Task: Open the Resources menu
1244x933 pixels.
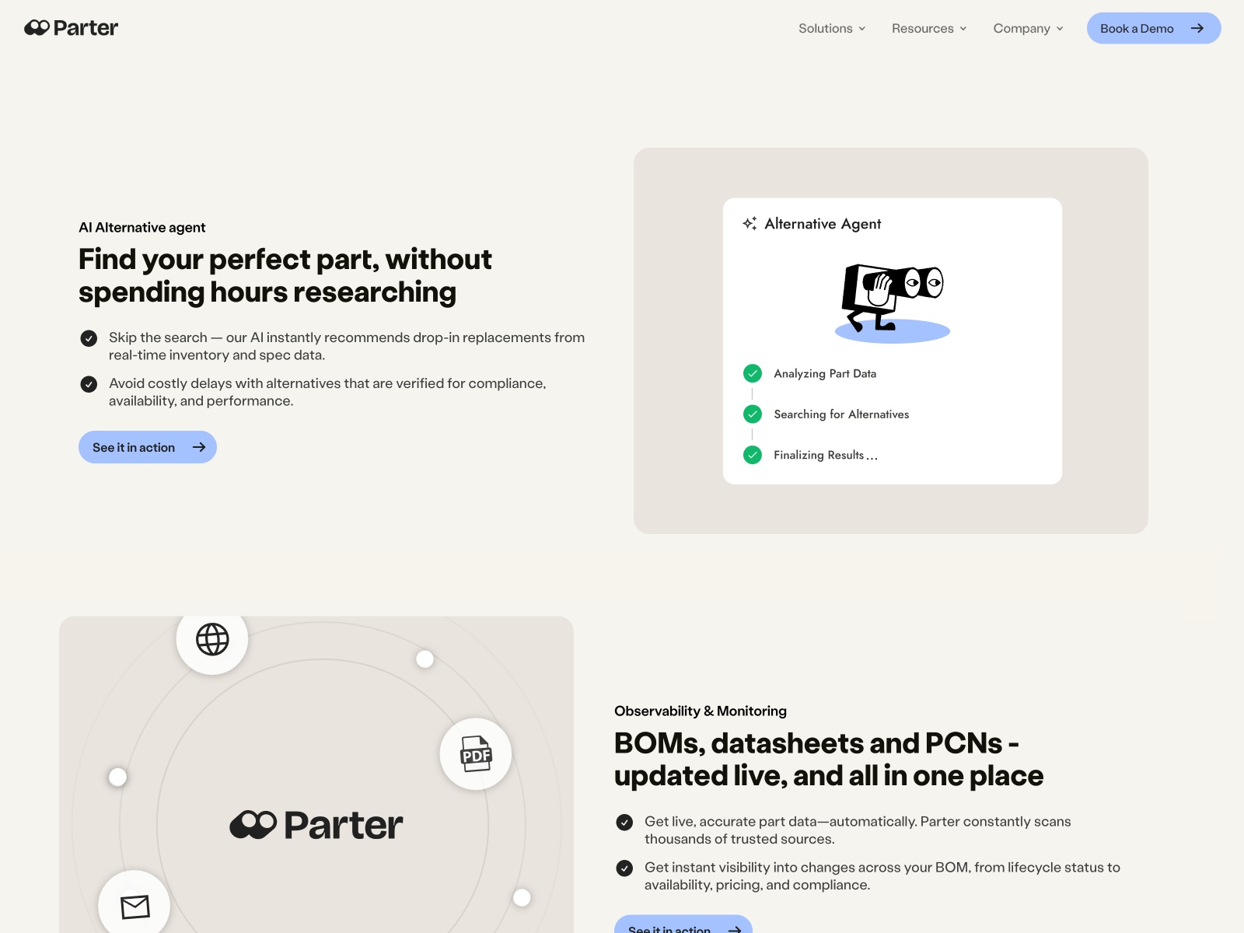Action: (x=929, y=28)
